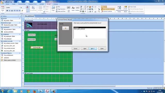
Task: Click Next in Command Button Wizard
Action: [93, 49]
